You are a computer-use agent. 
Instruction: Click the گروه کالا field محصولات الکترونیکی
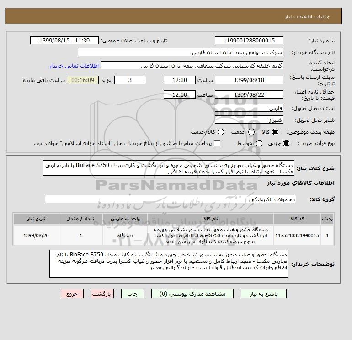(171, 199)
